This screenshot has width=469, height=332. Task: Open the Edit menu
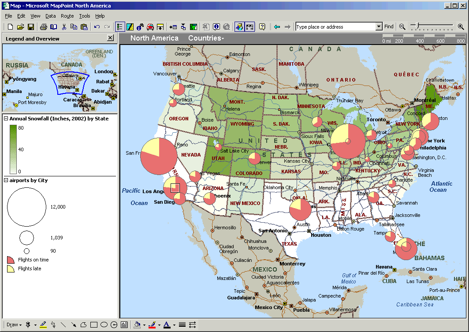click(21, 16)
